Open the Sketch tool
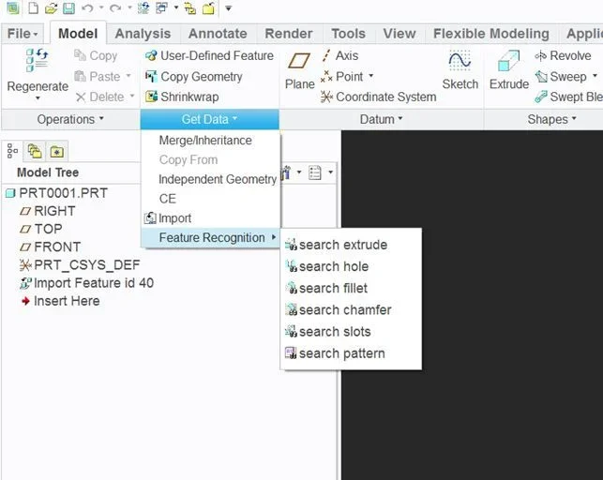Viewport: 603px width, 480px height. [460, 62]
